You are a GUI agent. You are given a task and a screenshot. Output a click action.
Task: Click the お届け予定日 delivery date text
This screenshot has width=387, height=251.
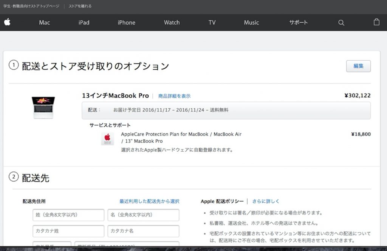pyautogui.click(x=171, y=110)
